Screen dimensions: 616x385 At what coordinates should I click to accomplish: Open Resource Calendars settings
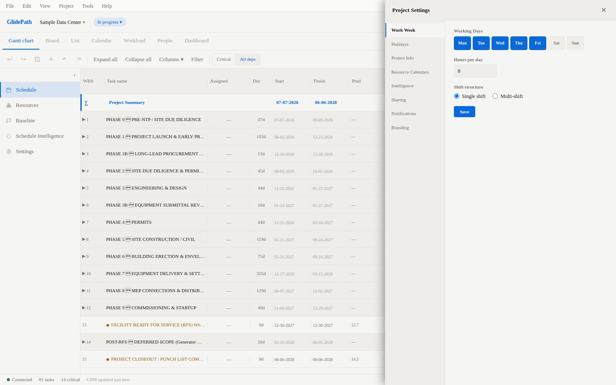(x=415, y=72)
